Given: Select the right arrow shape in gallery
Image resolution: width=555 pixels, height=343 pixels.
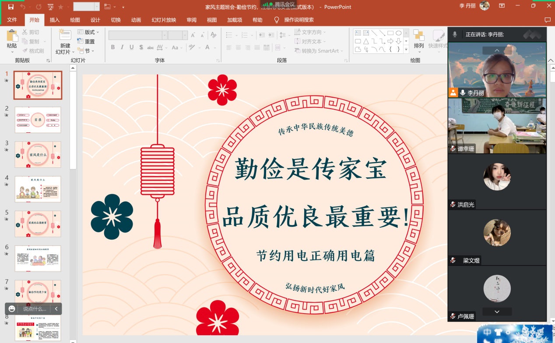Looking at the screenshot, I should (x=390, y=41).
